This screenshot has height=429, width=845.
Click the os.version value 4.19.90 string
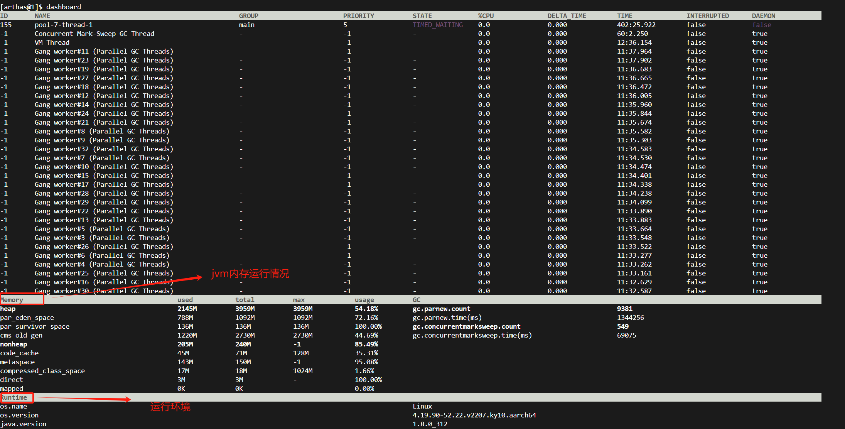pos(474,415)
